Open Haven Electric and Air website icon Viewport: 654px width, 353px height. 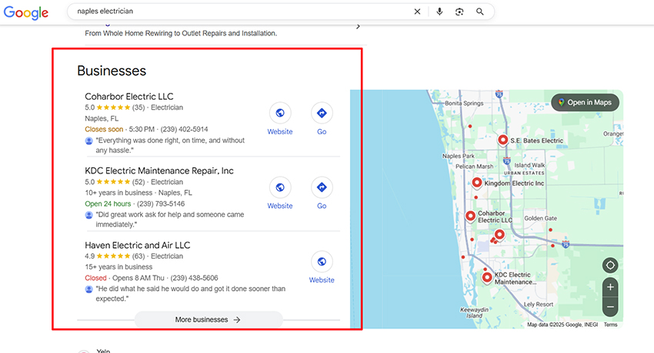[322, 262]
